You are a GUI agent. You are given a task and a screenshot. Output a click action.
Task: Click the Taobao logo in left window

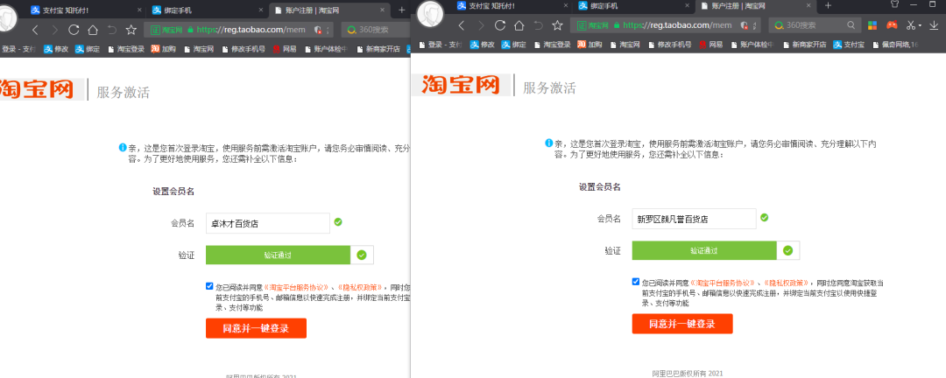click(36, 88)
